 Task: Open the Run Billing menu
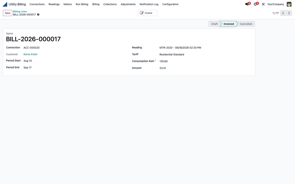[82, 4]
